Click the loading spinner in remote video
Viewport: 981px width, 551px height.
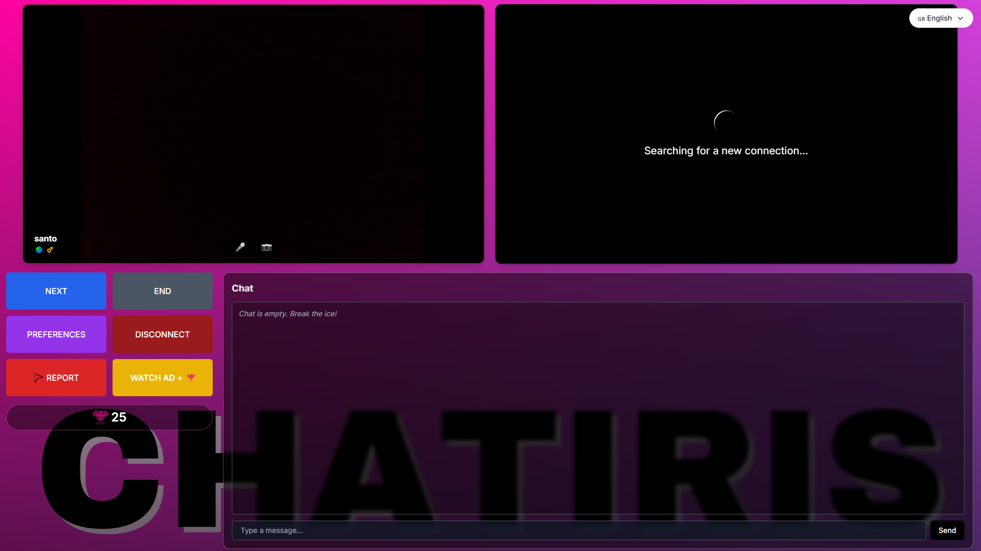(726, 123)
